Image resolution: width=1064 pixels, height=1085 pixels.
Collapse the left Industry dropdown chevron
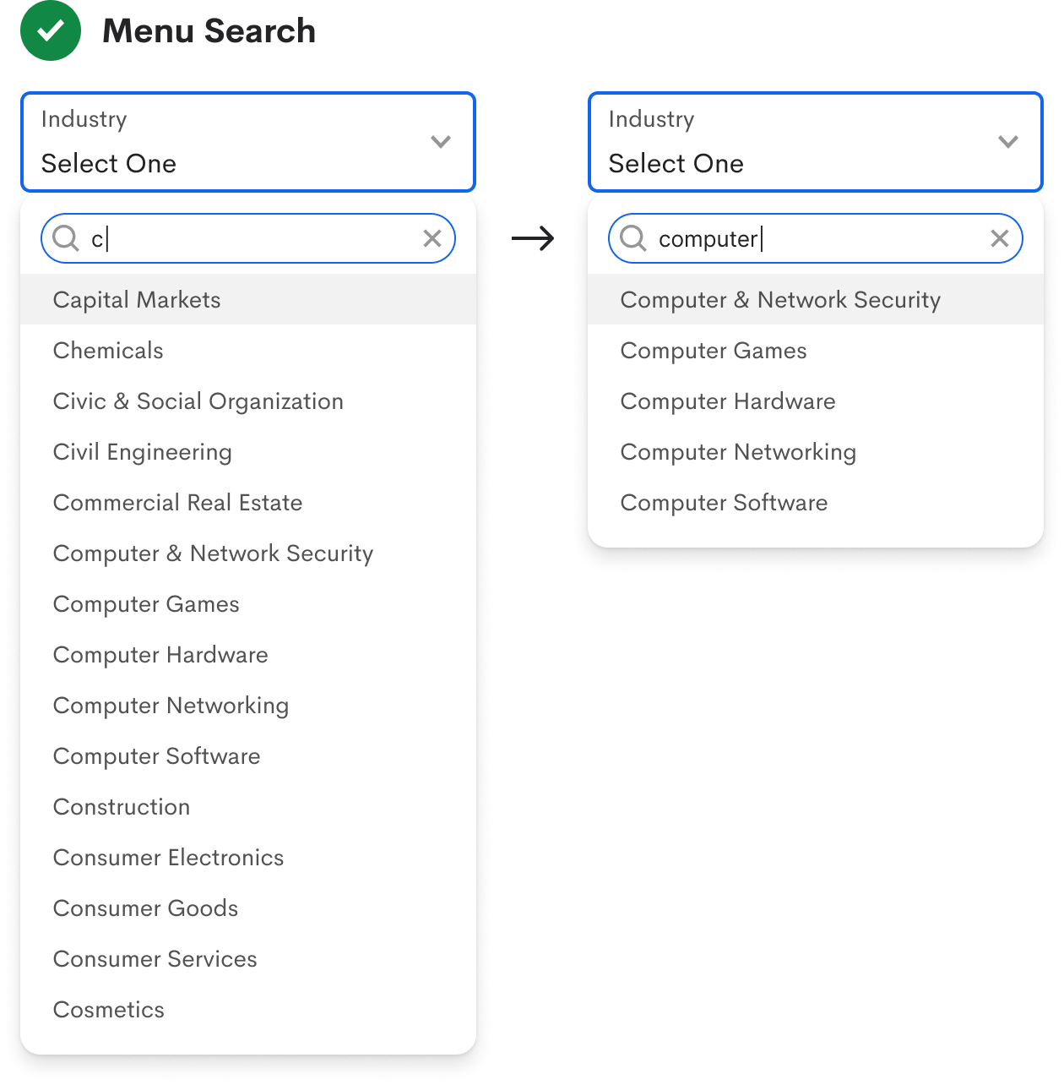pos(441,141)
